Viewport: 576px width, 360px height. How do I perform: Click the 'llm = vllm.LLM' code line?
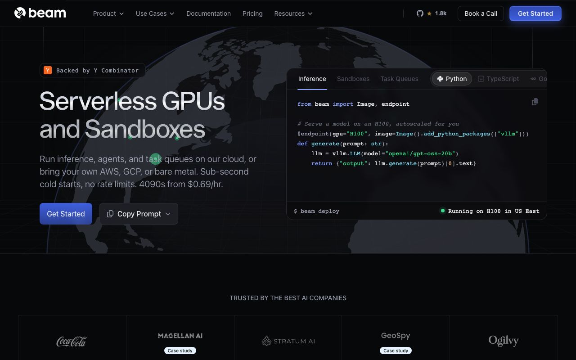point(385,153)
